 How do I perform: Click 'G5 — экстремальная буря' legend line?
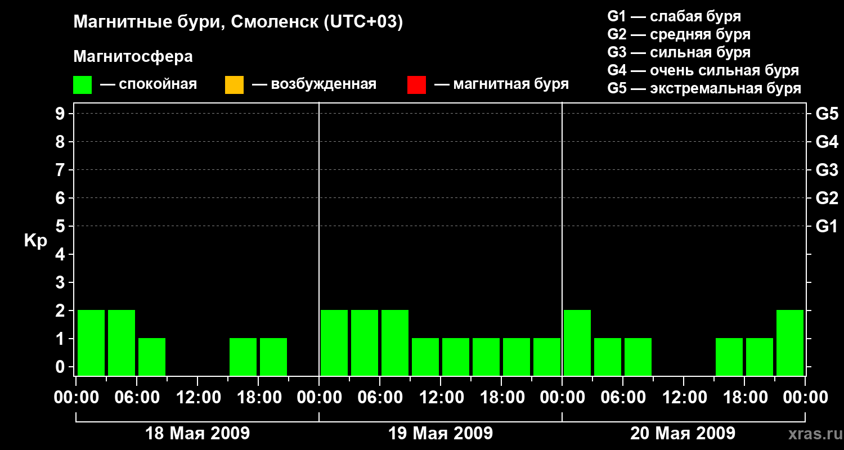tap(704, 88)
